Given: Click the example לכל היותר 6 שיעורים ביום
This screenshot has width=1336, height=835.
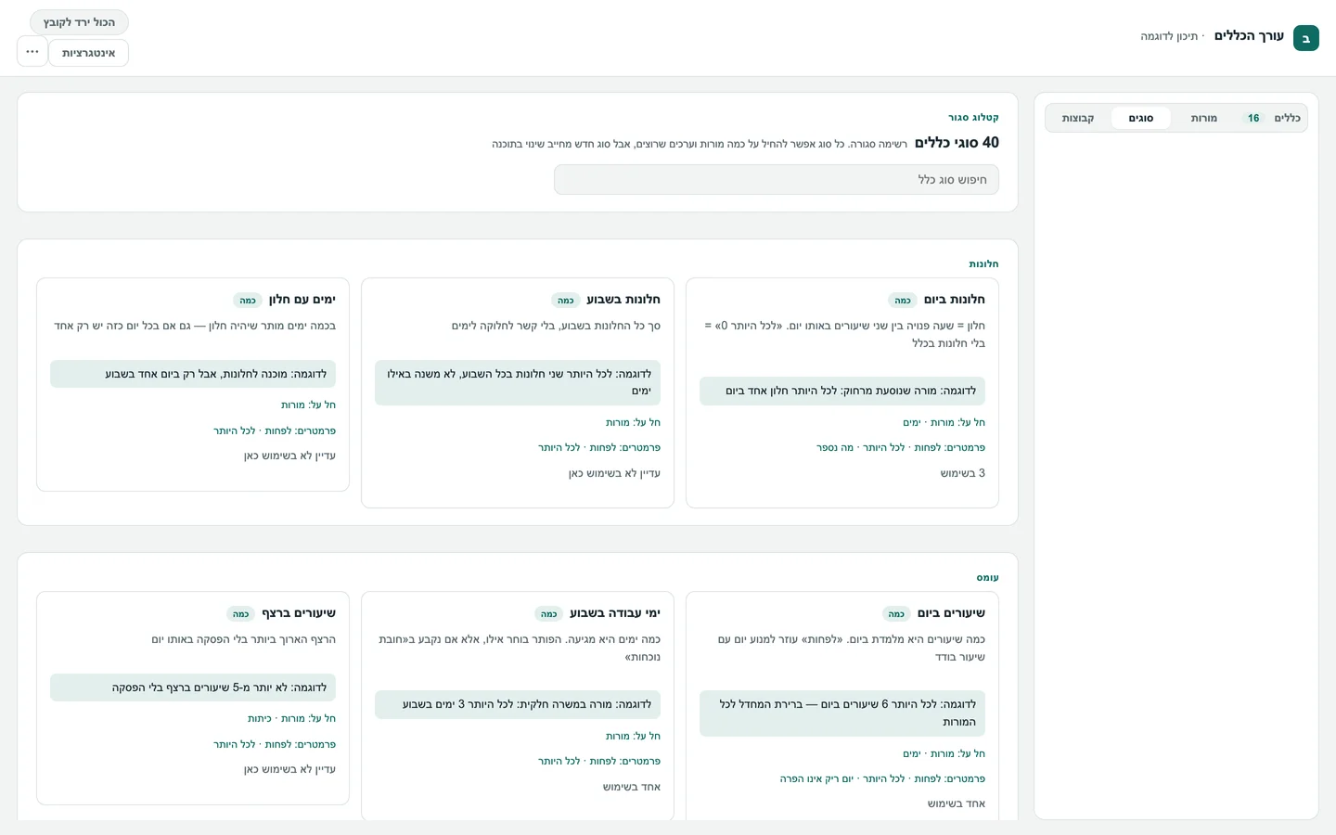Looking at the screenshot, I should (842, 713).
